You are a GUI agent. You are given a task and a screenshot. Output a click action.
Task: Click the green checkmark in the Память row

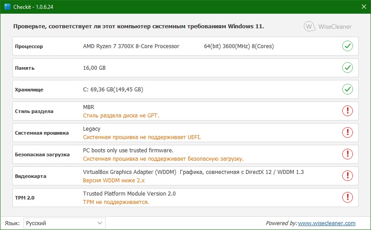point(347,68)
